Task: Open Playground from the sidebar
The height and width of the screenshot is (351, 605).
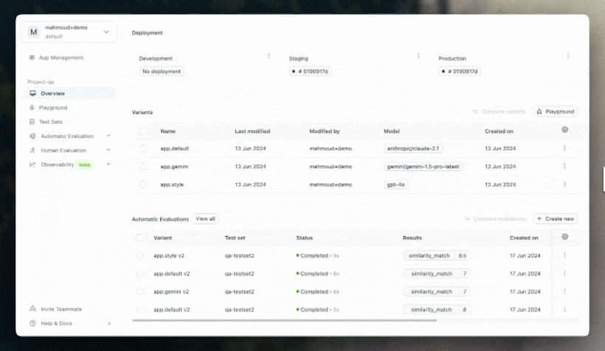Action: point(53,108)
